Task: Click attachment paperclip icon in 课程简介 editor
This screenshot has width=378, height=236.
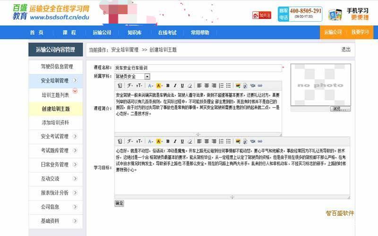Action: click(x=245, y=85)
